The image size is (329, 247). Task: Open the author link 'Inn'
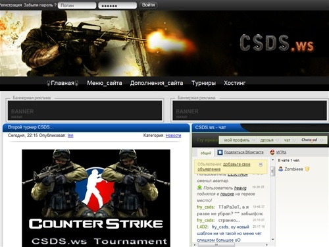pos(70,136)
